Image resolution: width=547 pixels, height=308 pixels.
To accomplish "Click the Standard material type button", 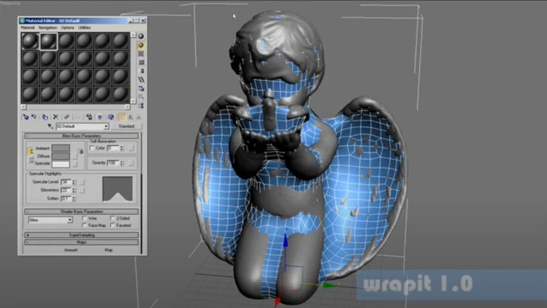I will point(127,126).
